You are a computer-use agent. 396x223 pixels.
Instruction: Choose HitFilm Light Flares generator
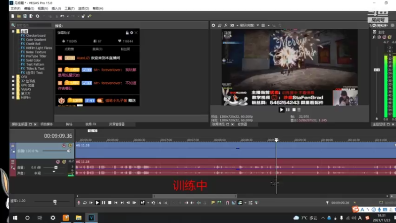[39, 48]
